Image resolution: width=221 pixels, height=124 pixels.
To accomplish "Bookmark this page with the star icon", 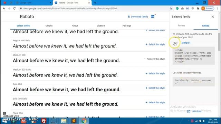I will tap(171, 8).
